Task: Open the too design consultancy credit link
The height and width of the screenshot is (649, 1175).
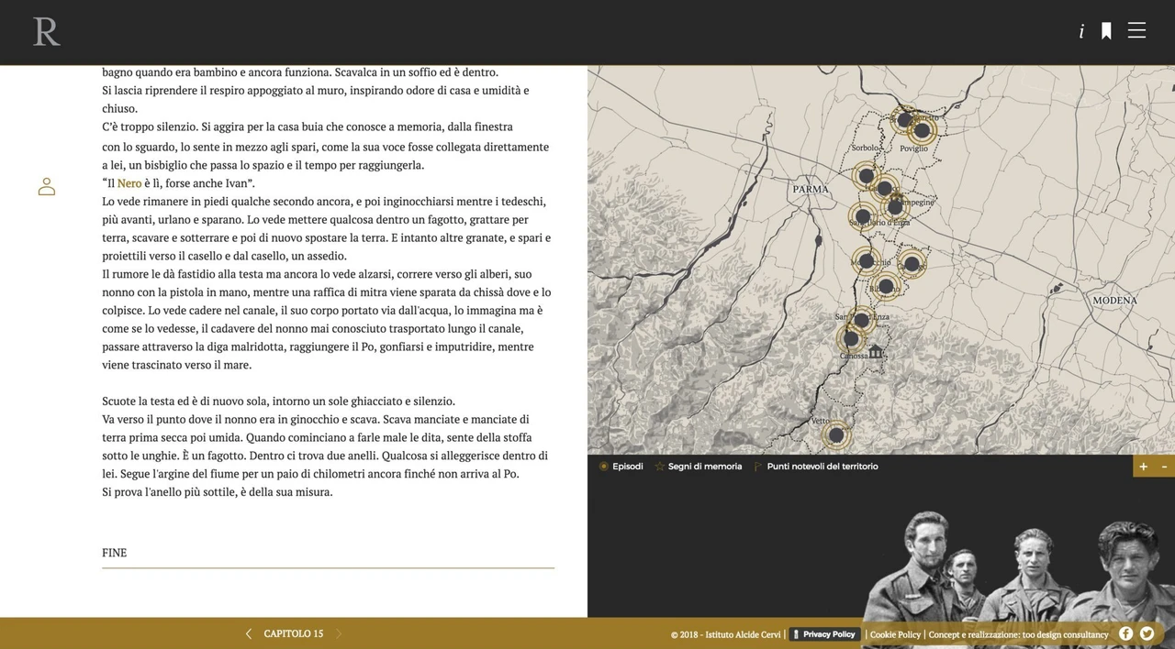Action: (1019, 634)
